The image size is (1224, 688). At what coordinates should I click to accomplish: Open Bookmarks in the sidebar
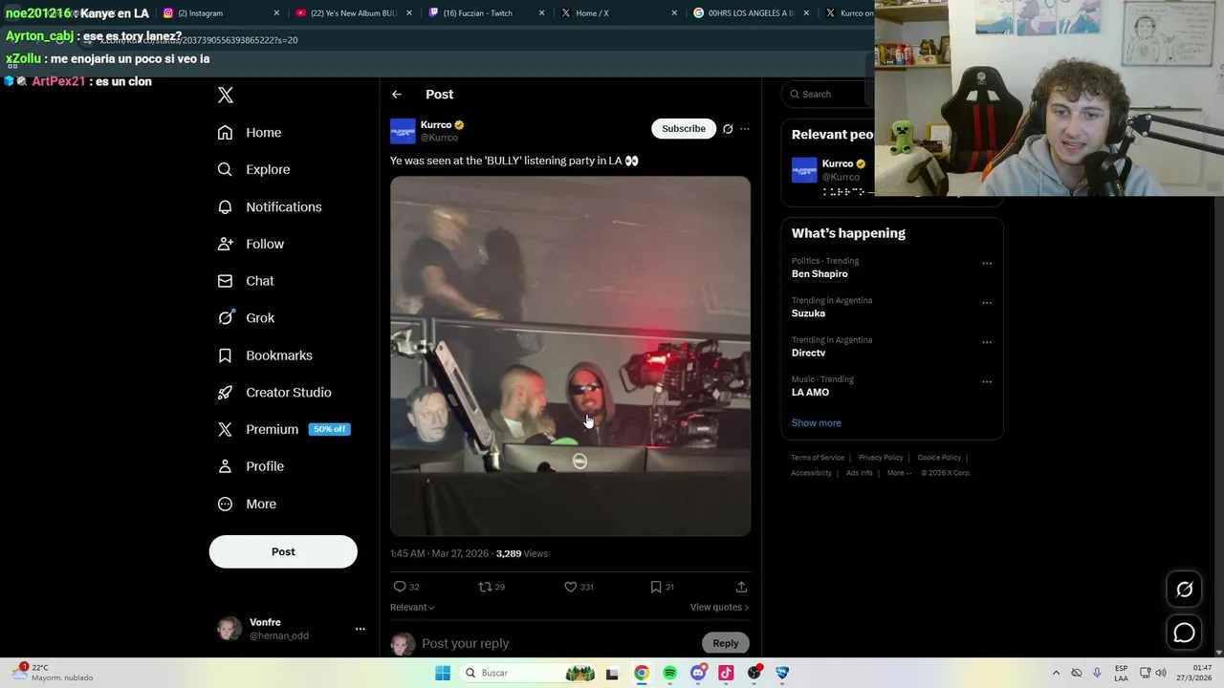point(265,355)
